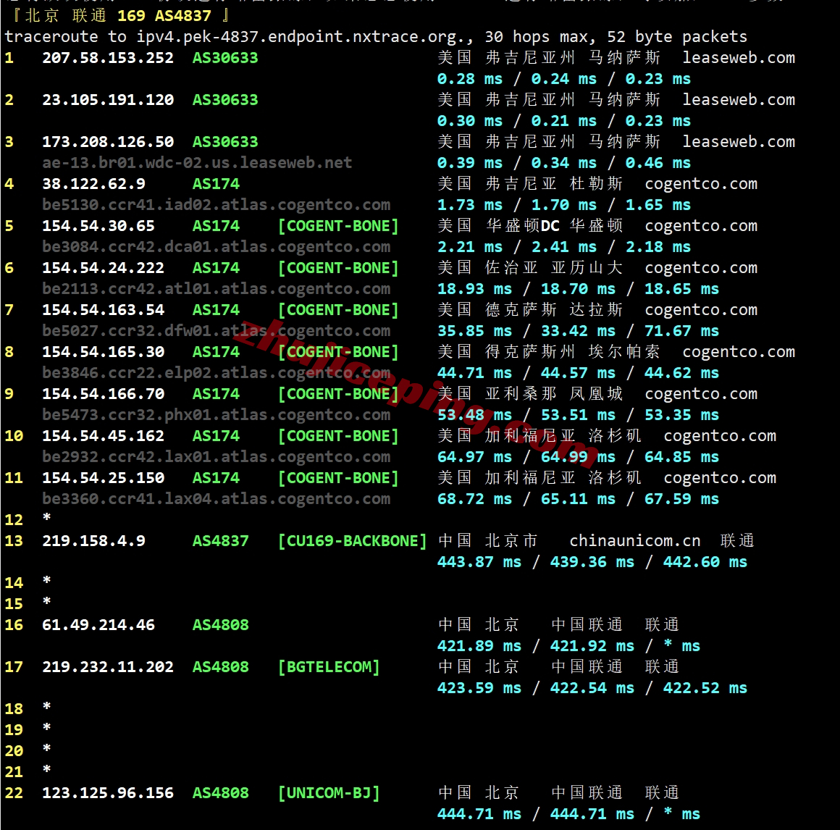Click hostname be5473.ccr32.phx01.atlas.cogentco.com
Screen dimensions: 840x830
pyautogui.click(x=216, y=415)
